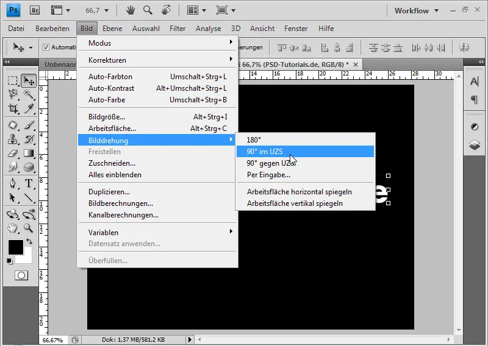Expand the Modus submenu
The height and width of the screenshot is (346, 488).
click(x=158, y=43)
